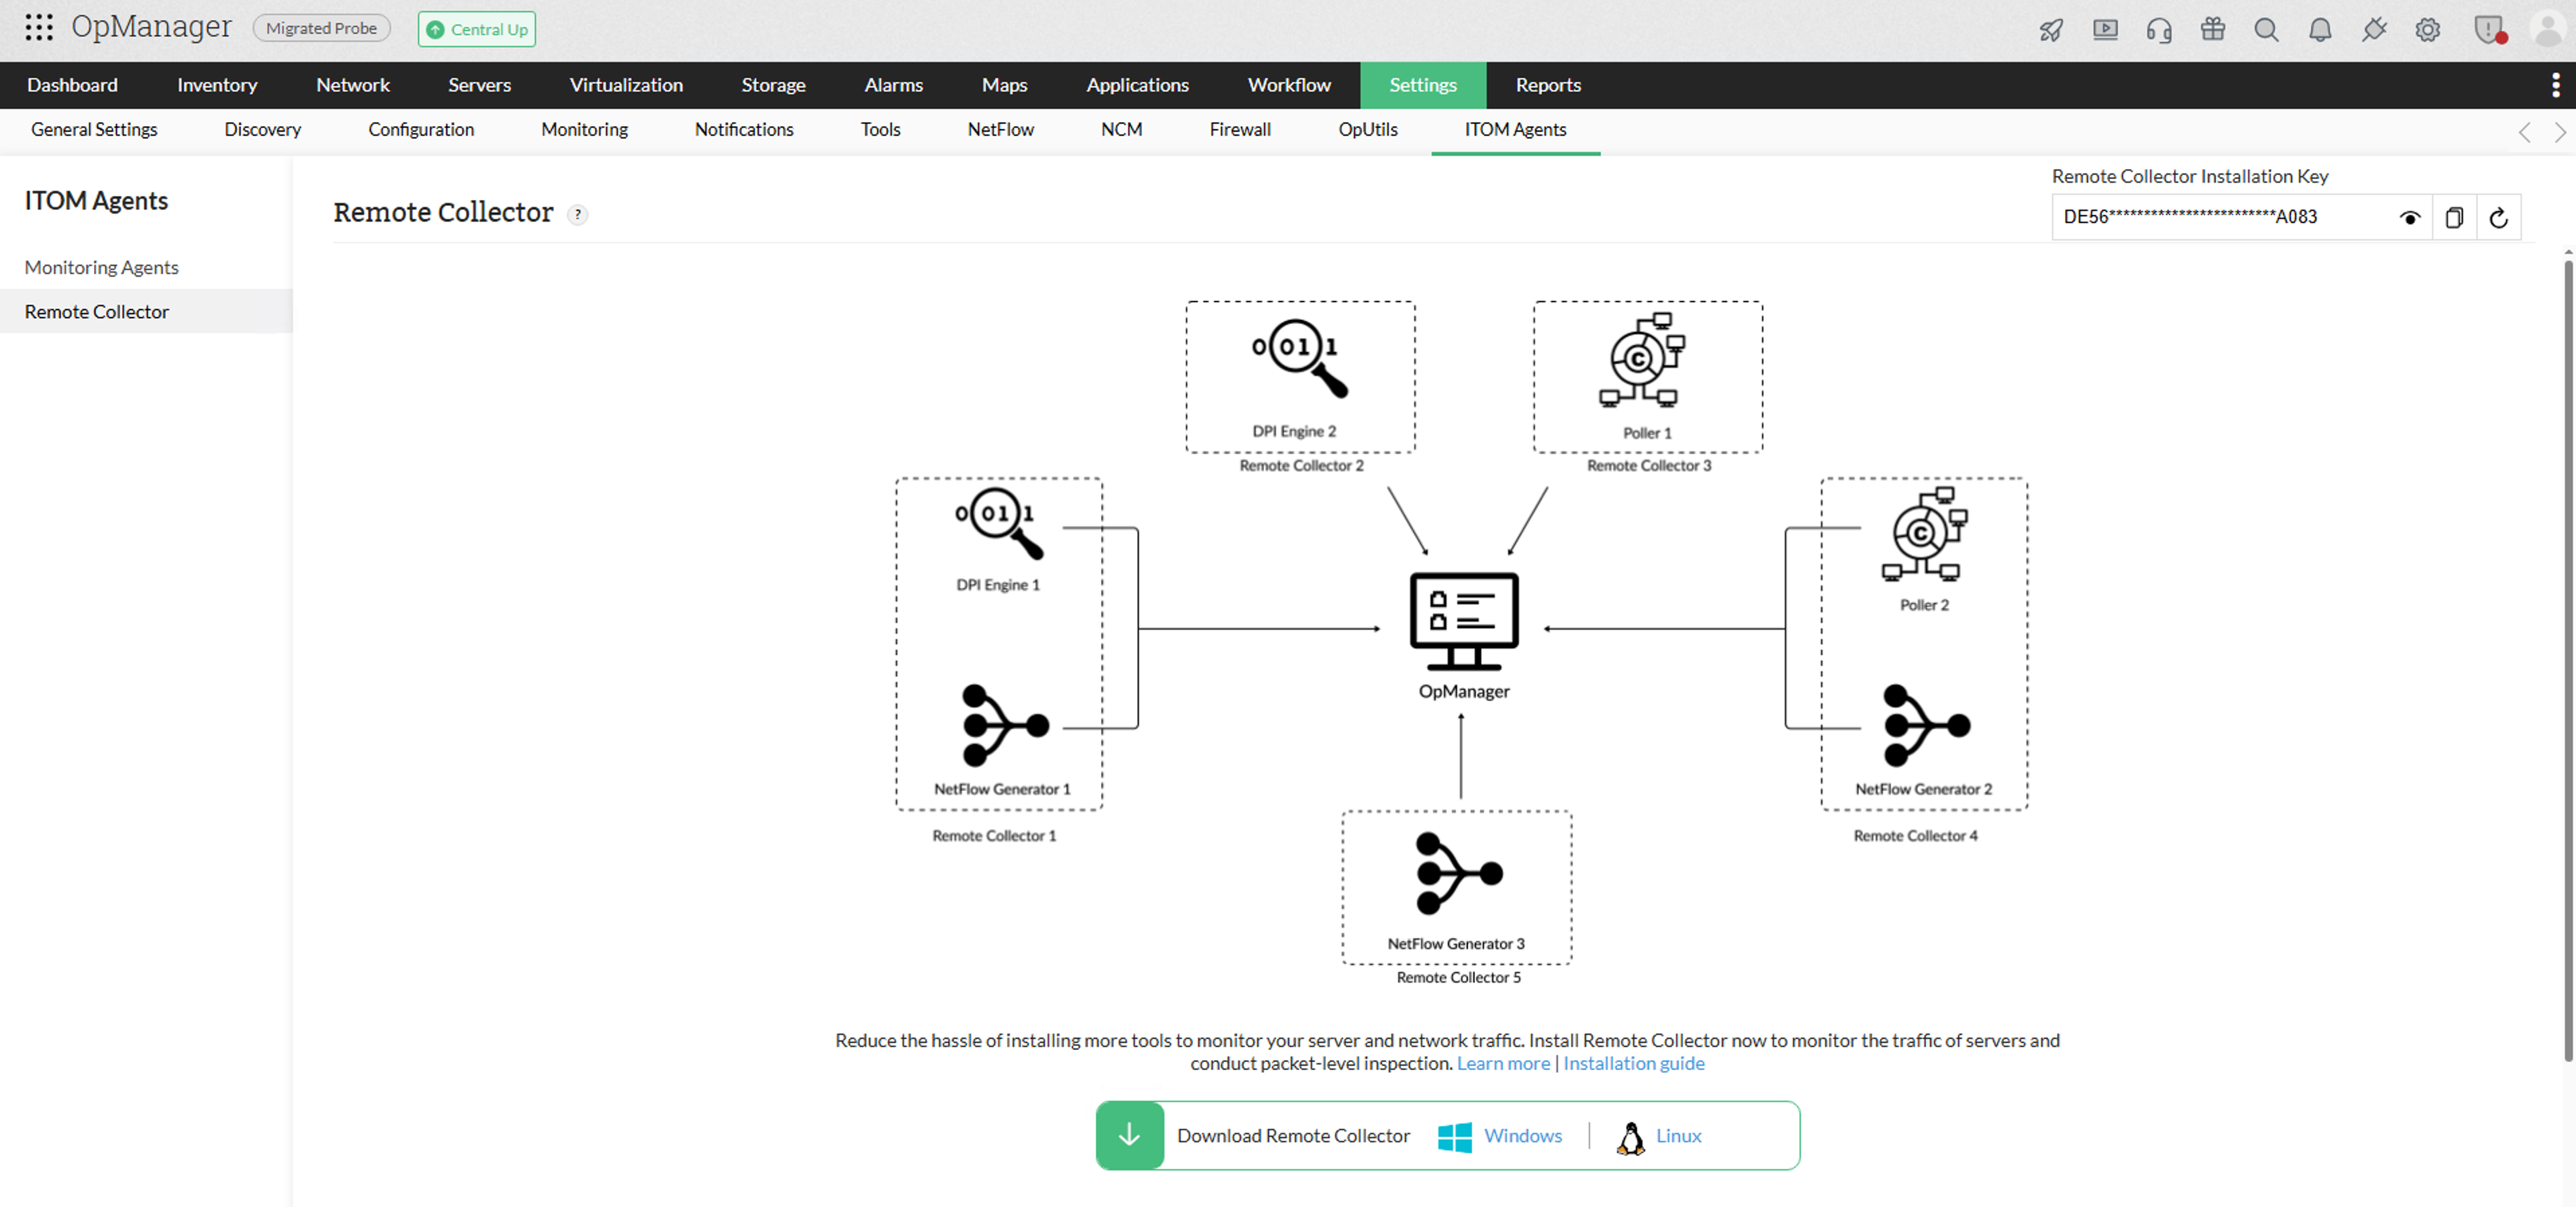The height and width of the screenshot is (1207, 2576).
Task: Copy the Remote Collector installation key
Action: click(x=2454, y=218)
